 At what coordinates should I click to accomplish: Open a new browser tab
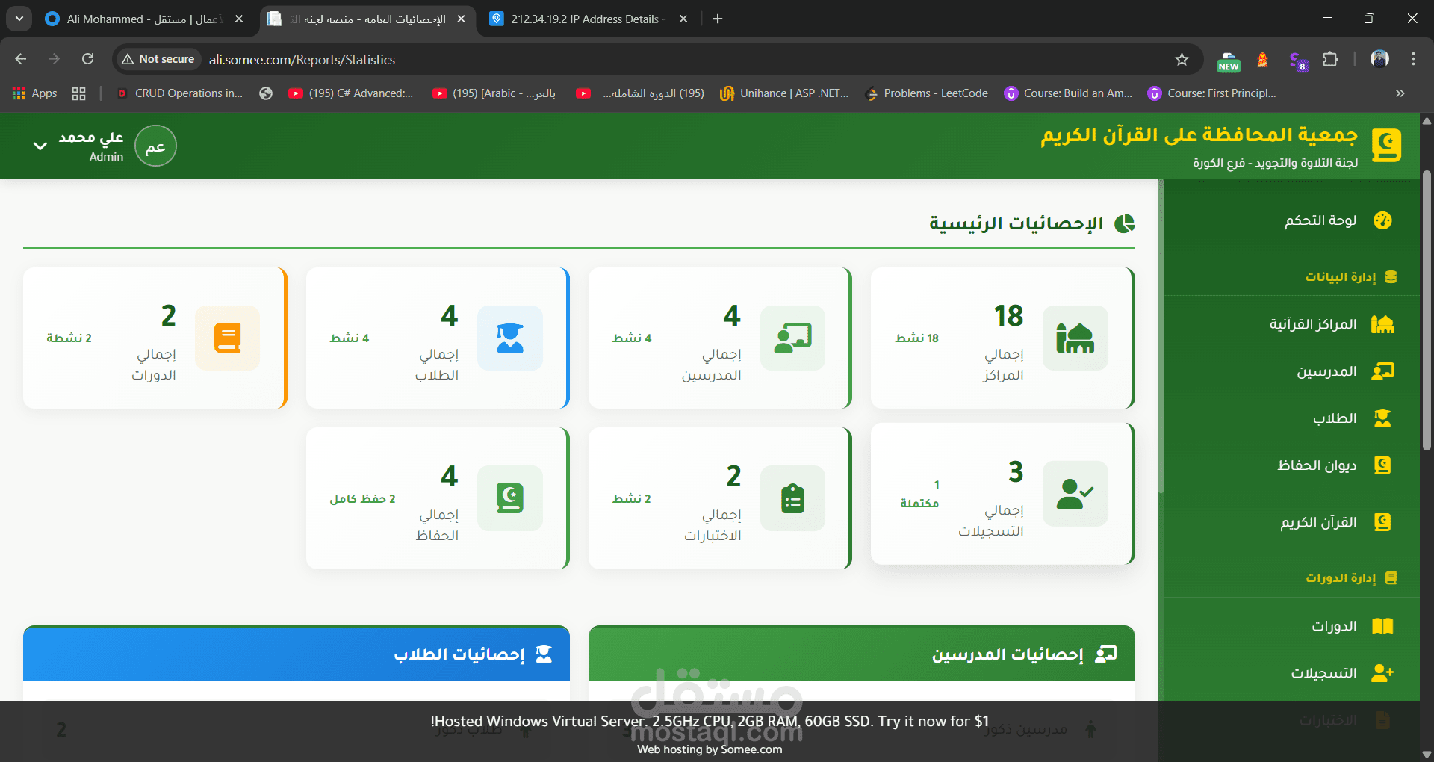tap(718, 19)
